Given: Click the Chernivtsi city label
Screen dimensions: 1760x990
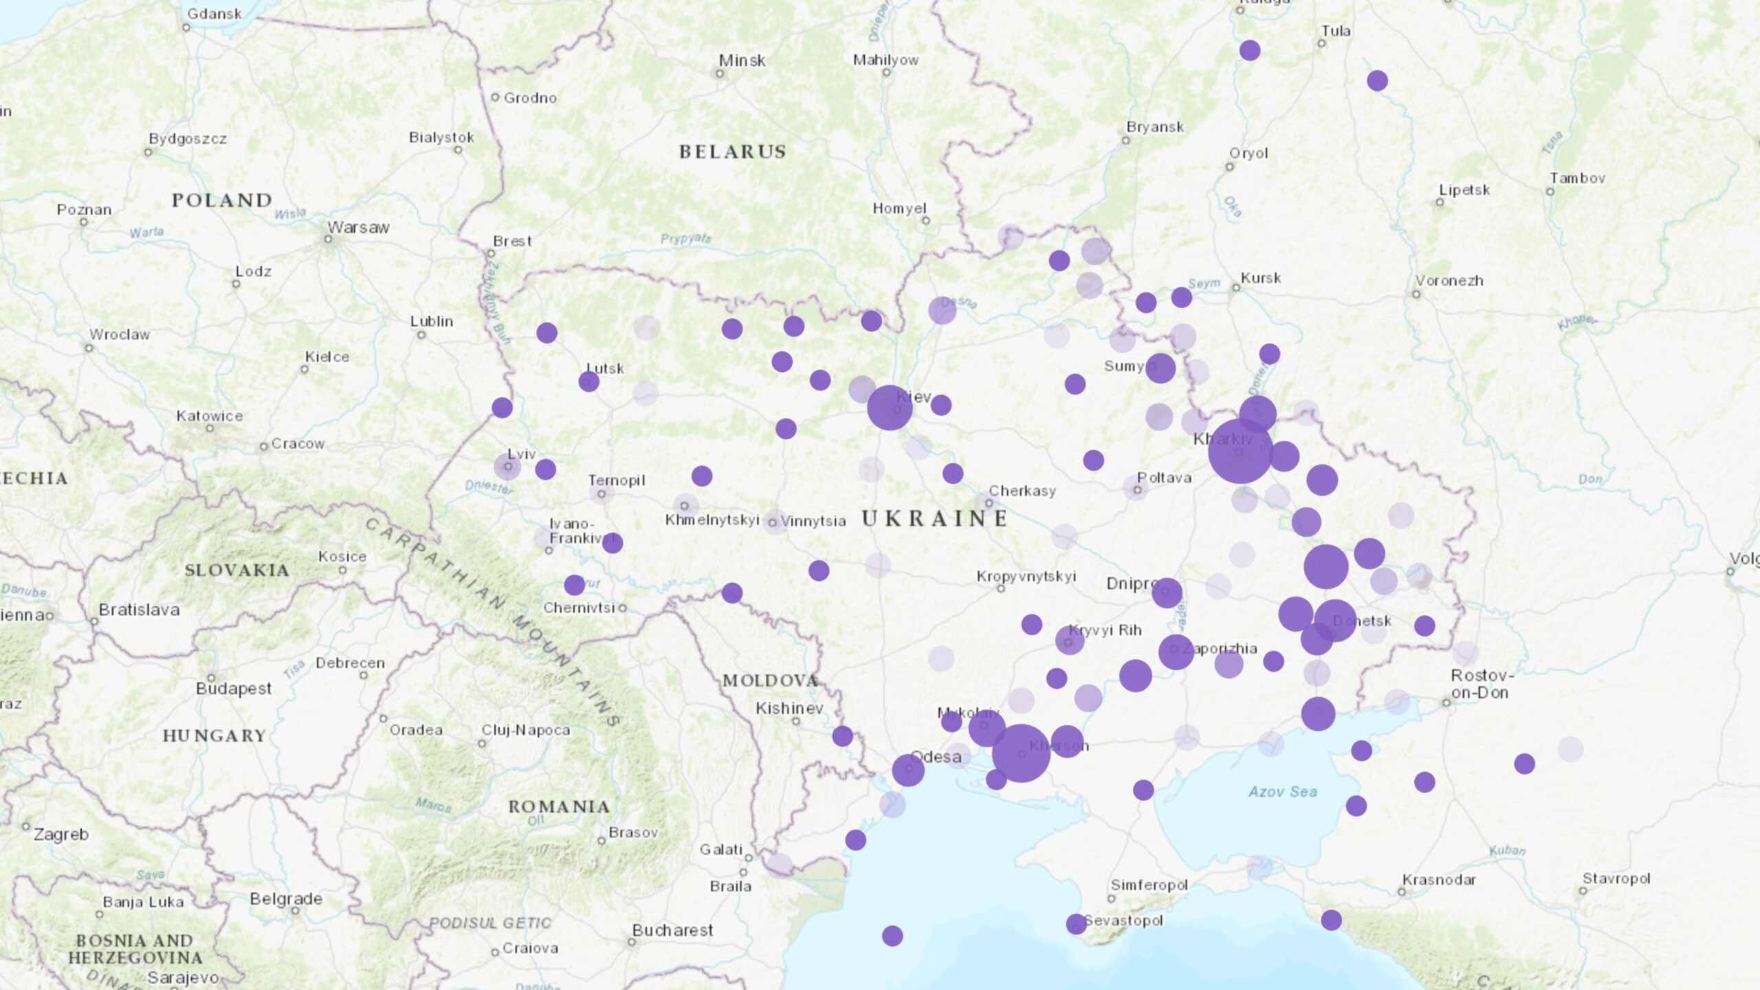Looking at the screenshot, I should [x=579, y=608].
